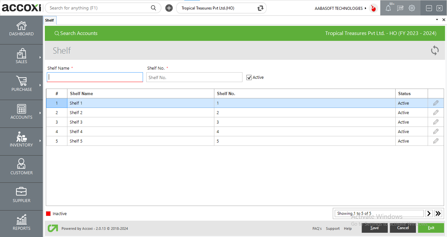Edit Shelf 3 using its pencil icon

(436, 122)
